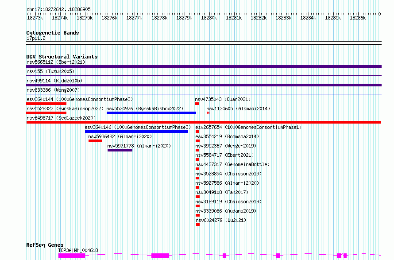
Task: Click nsv3528894 (Chaisson2019) label
Action: click(229, 174)
